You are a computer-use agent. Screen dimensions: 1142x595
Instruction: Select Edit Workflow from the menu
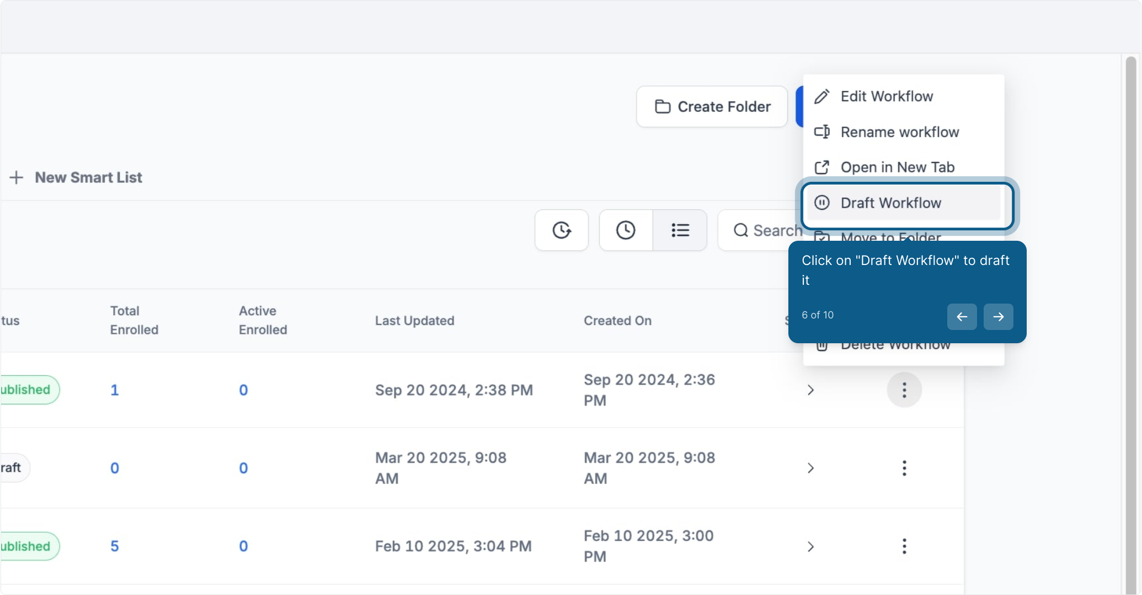[903, 96]
